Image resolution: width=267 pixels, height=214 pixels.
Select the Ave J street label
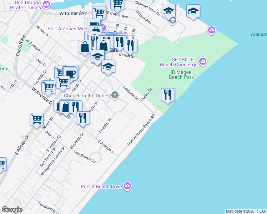click(x=50, y=134)
